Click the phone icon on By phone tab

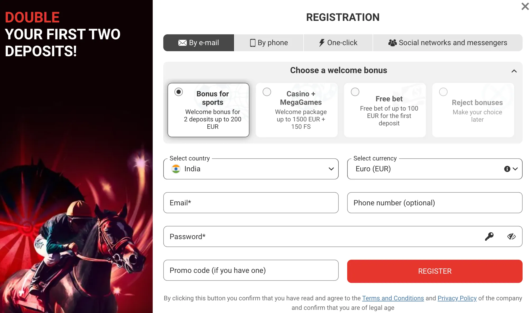point(253,42)
